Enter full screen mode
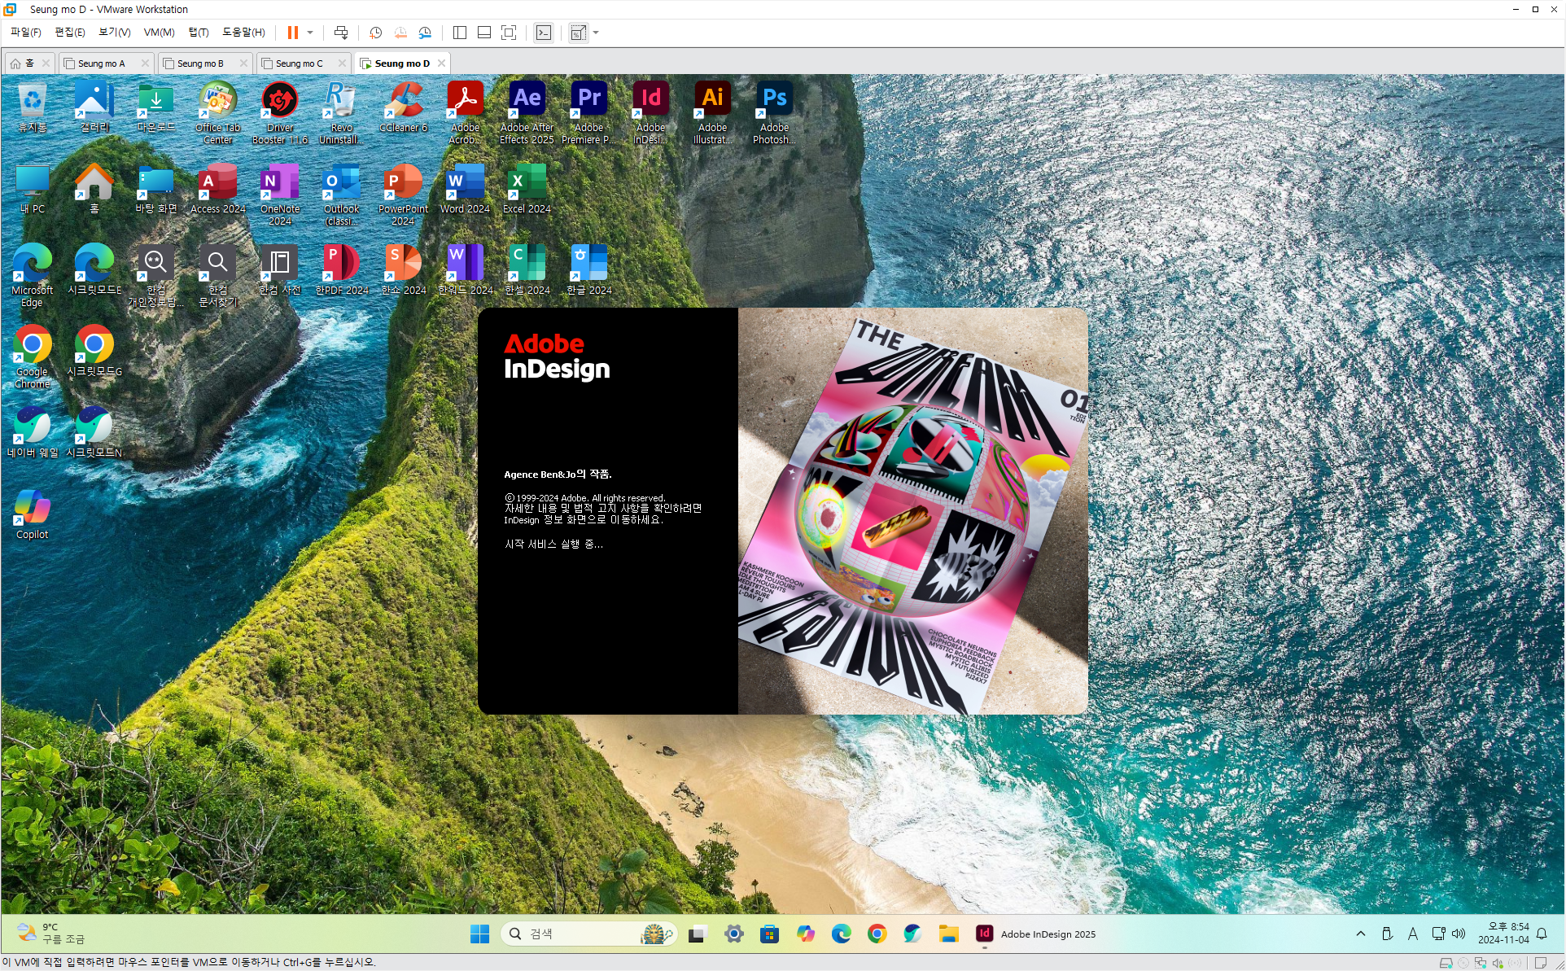Image resolution: width=1566 pixels, height=971 pixels. click(x=509, y=33)
